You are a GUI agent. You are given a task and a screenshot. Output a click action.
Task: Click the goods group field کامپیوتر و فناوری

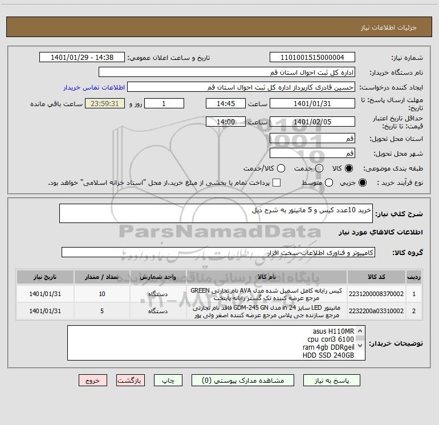[x=218, y=252]
